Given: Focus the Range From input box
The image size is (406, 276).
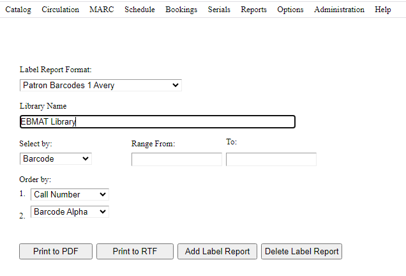Looking at the screenshot, I should pyautogui.click(x=176, y=159).
